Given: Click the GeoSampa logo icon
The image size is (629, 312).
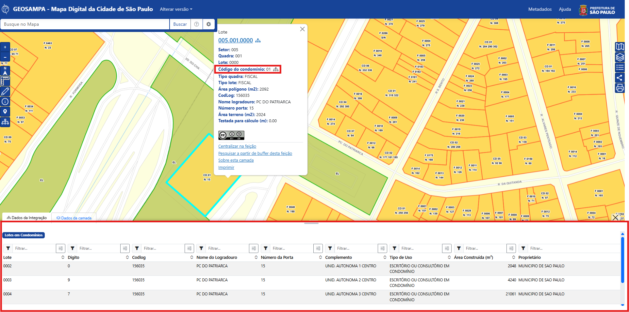Looking at the screenshot, I should pyautogui.click(x=5, y=9).
